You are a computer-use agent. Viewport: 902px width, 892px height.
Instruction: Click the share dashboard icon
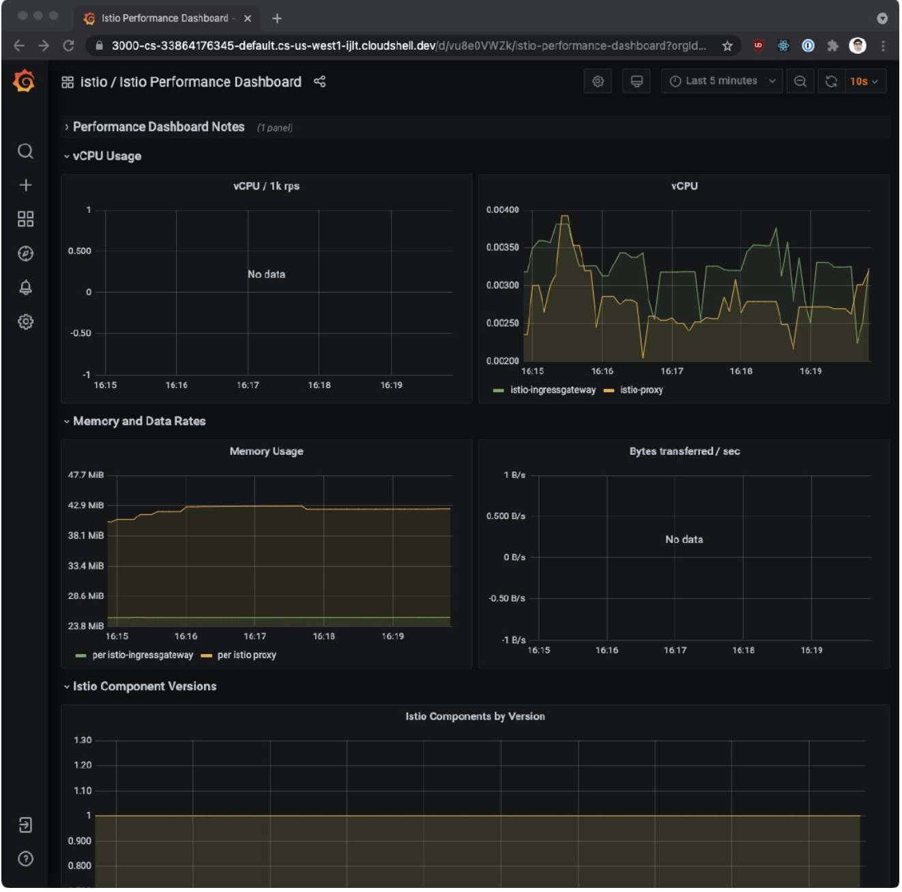(x=320, y=82)
